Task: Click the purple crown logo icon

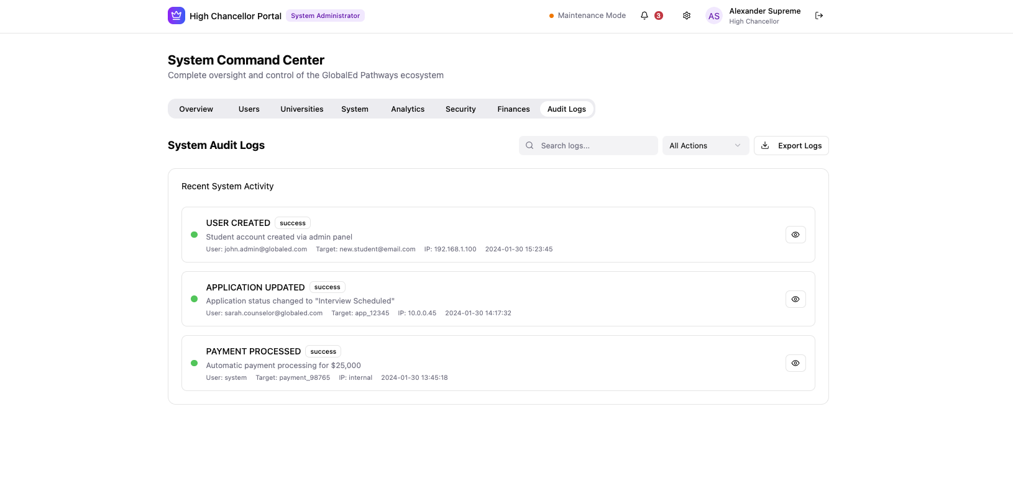Action: click(176, 16)
